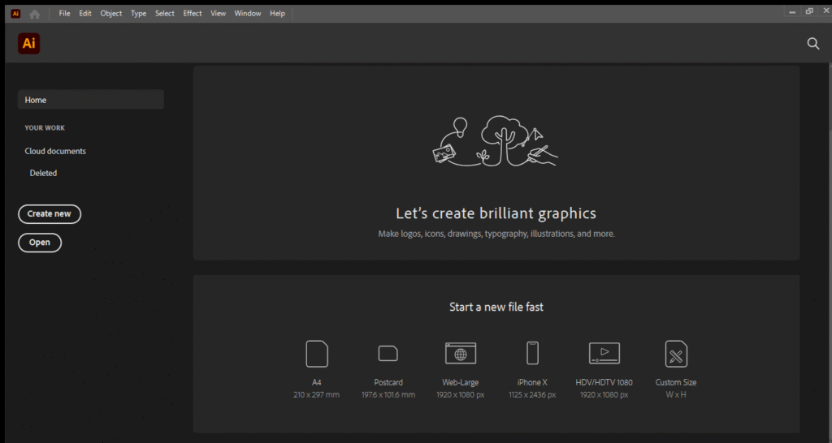Viewport: 832px width, 443px height.
Task: Select the Postcard preset icon
Action: (x=388, y=354)
